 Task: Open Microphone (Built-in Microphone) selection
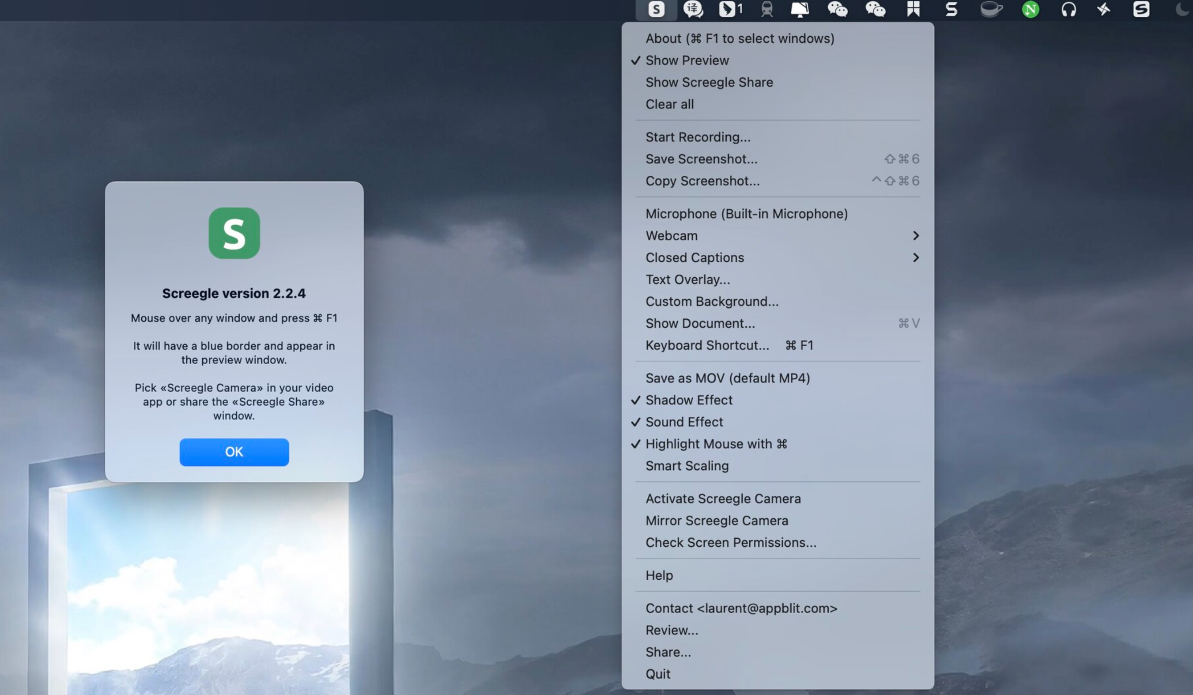778,214
